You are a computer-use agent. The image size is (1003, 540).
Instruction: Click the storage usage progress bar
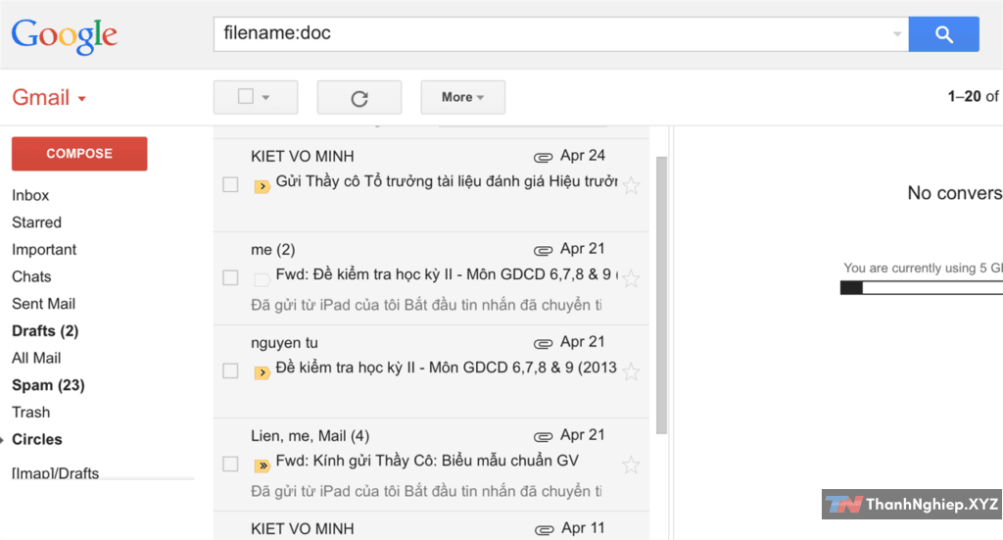click(921, 288)
